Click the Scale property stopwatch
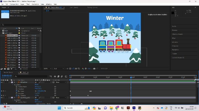199x111 pixels. 16,91
